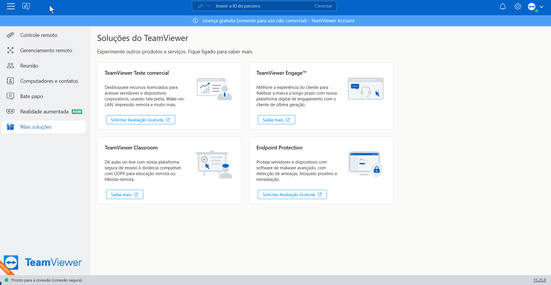The image size is (551, 285).
Task: Open settings gear icon
Action: tap(518, 6)
